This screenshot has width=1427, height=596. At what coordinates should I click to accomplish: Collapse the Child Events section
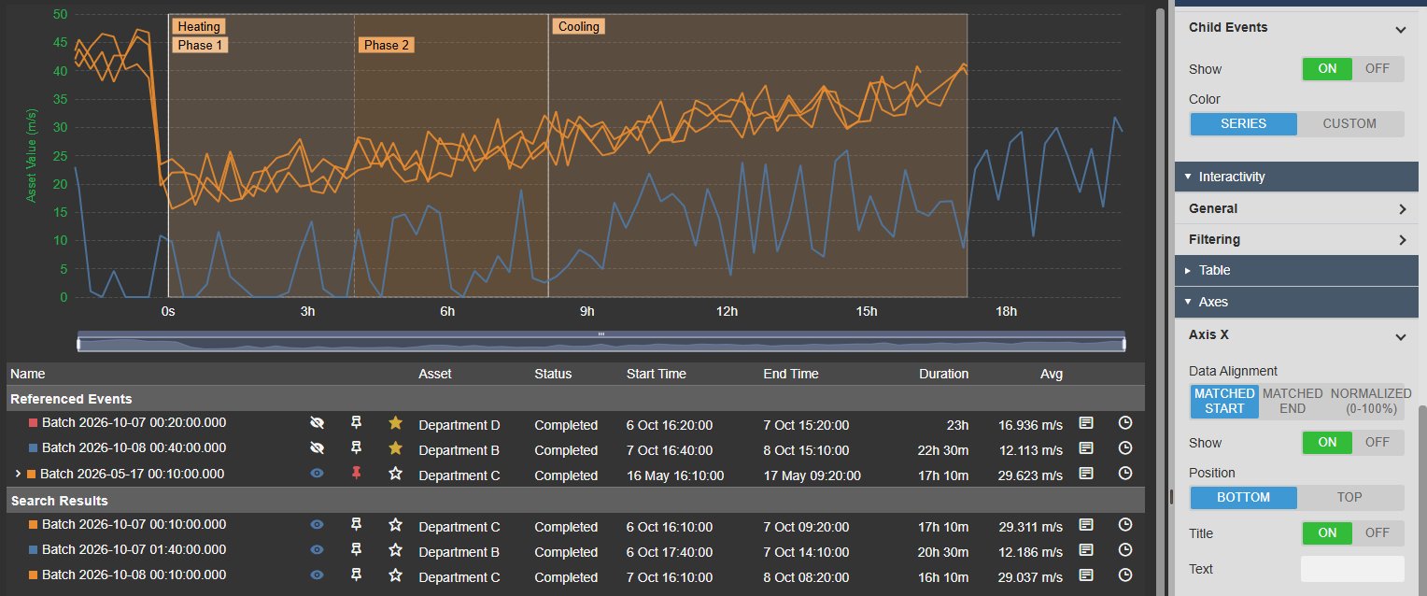(1400, 28)
